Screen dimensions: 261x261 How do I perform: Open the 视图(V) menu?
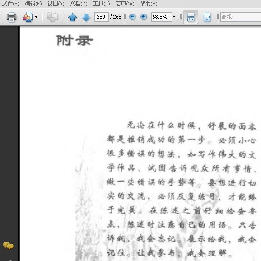[x=56, y=4]
